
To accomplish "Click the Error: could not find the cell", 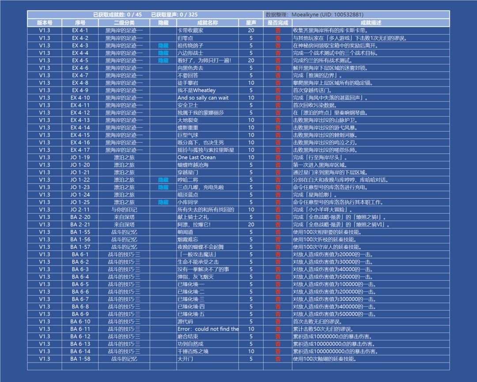I will [208, 329].
